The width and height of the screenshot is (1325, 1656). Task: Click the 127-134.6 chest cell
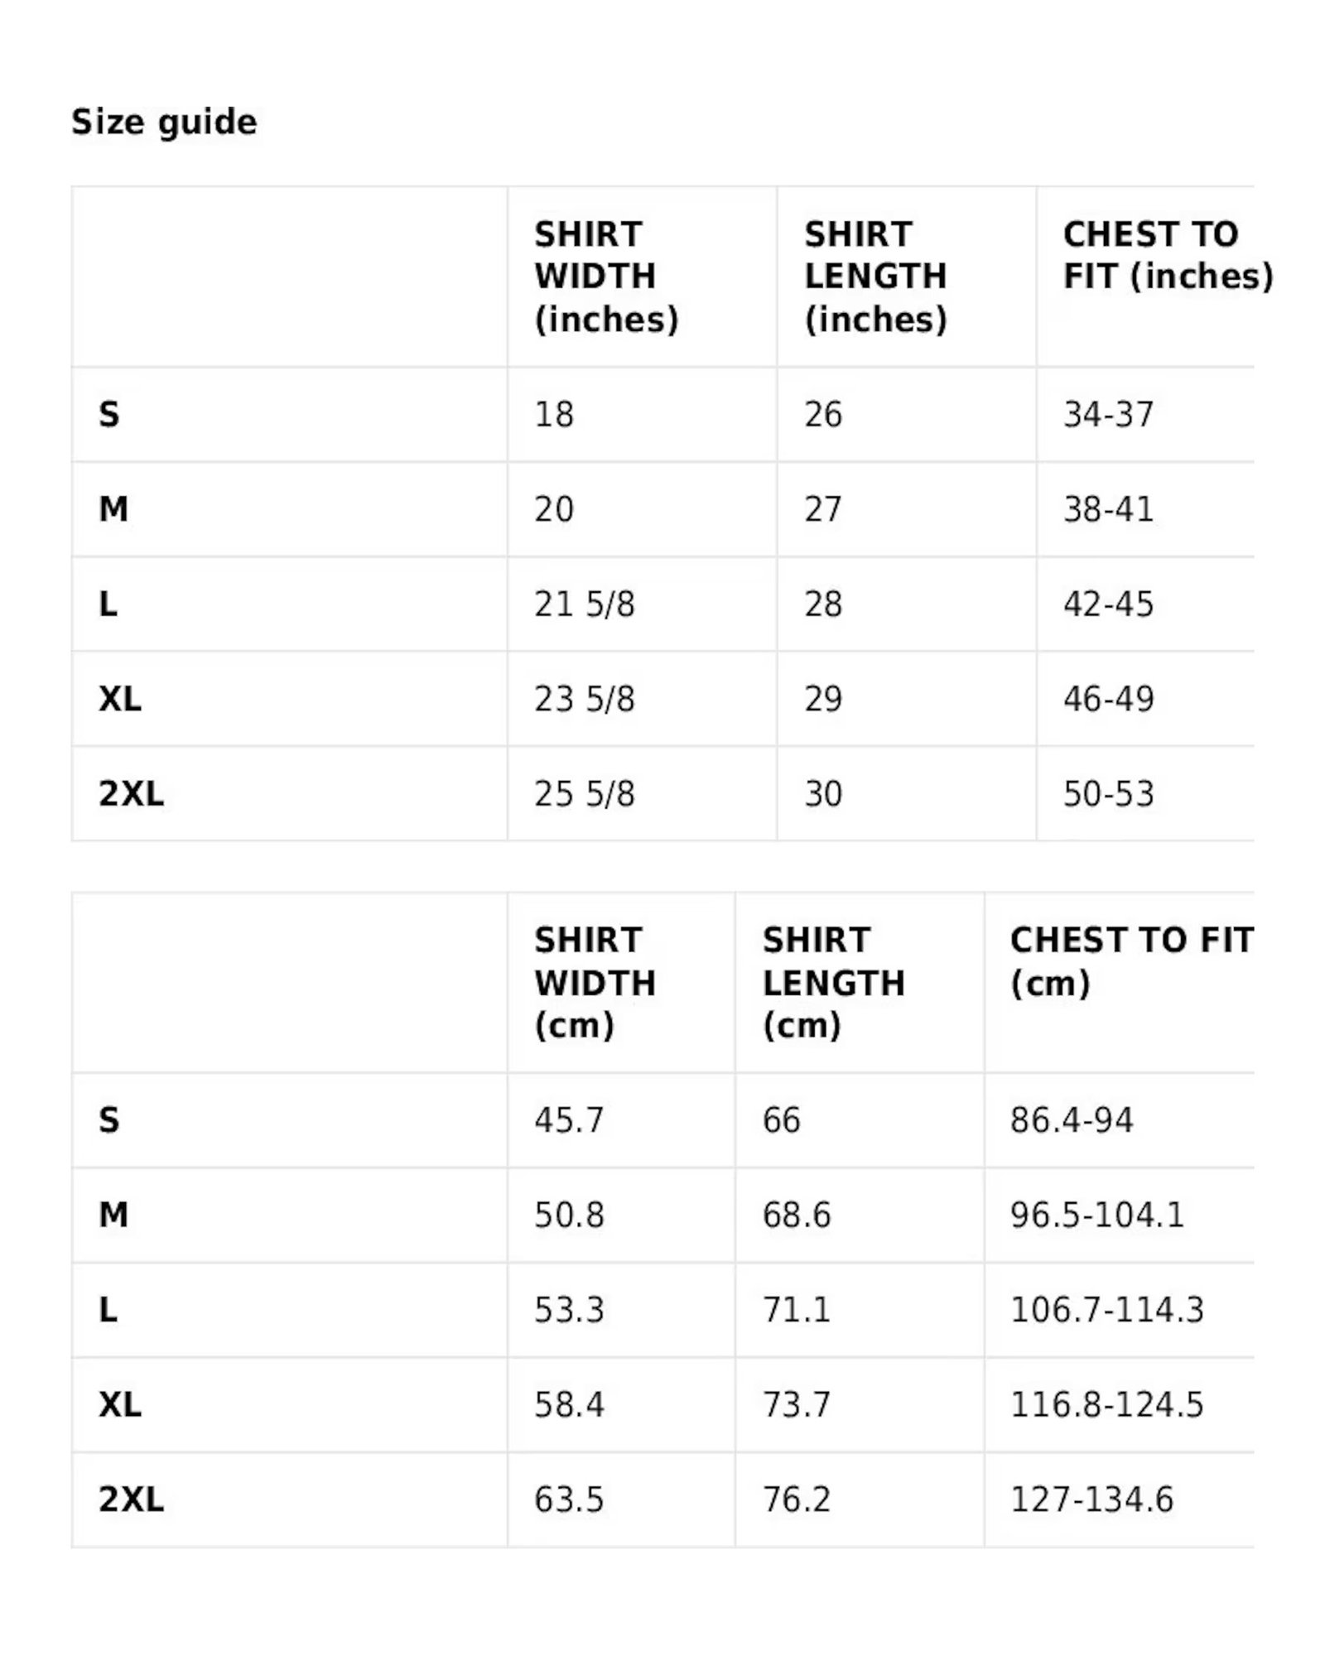click(1091, 1500)
